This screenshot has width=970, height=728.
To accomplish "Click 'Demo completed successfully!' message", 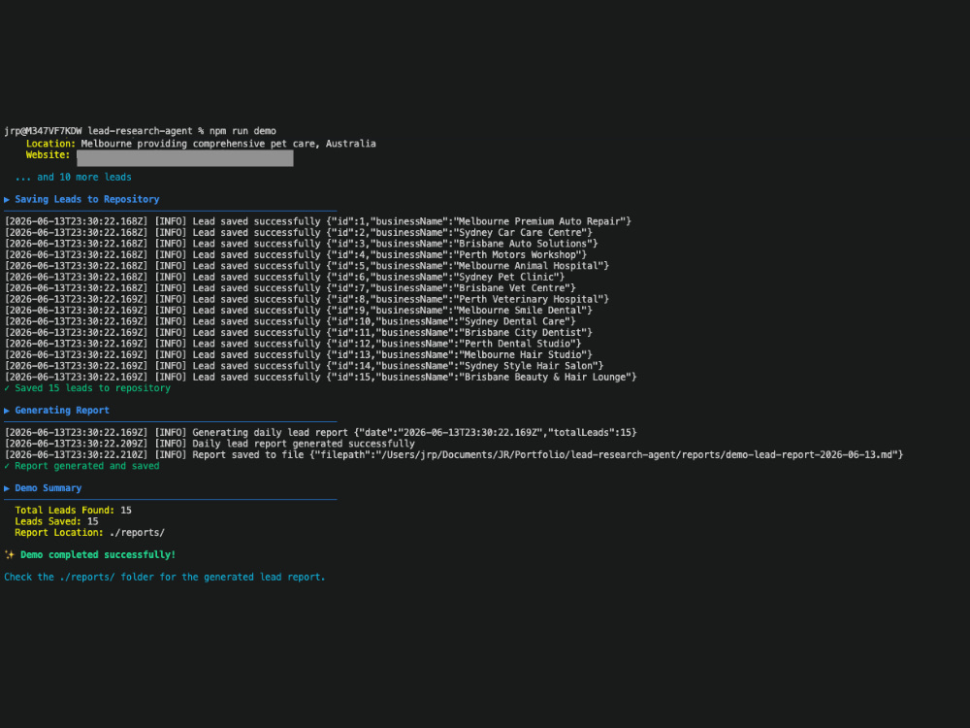I will point(98,555).
